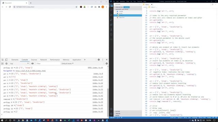Expand the Timeline section in Explorer
The height and width of the screenshot is (122, 218).
128,114
